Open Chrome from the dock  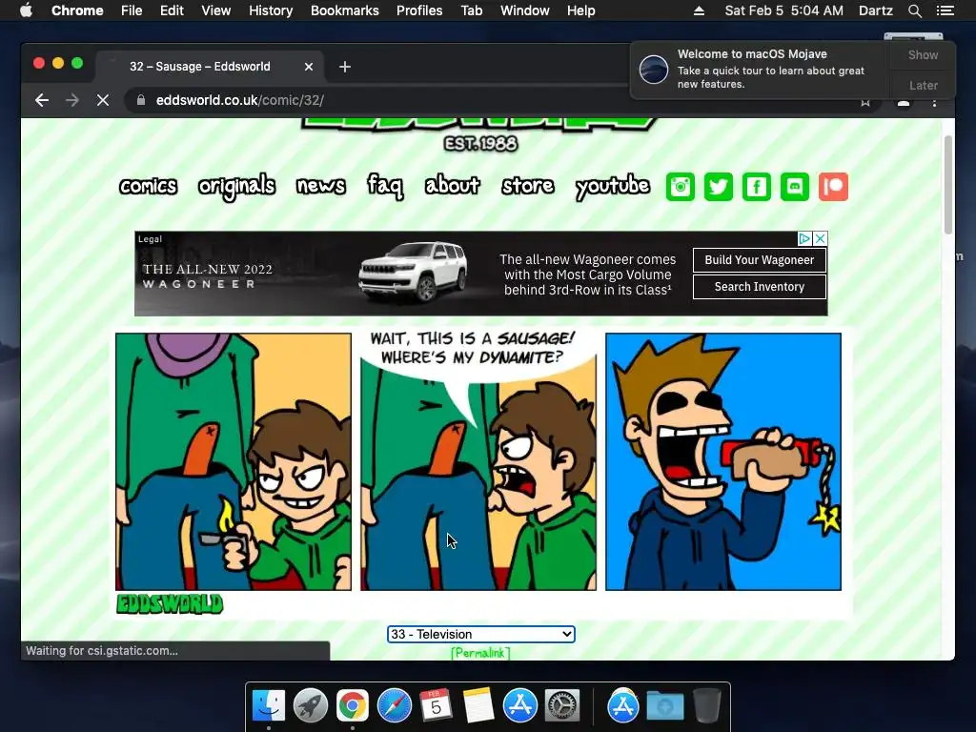353,706
